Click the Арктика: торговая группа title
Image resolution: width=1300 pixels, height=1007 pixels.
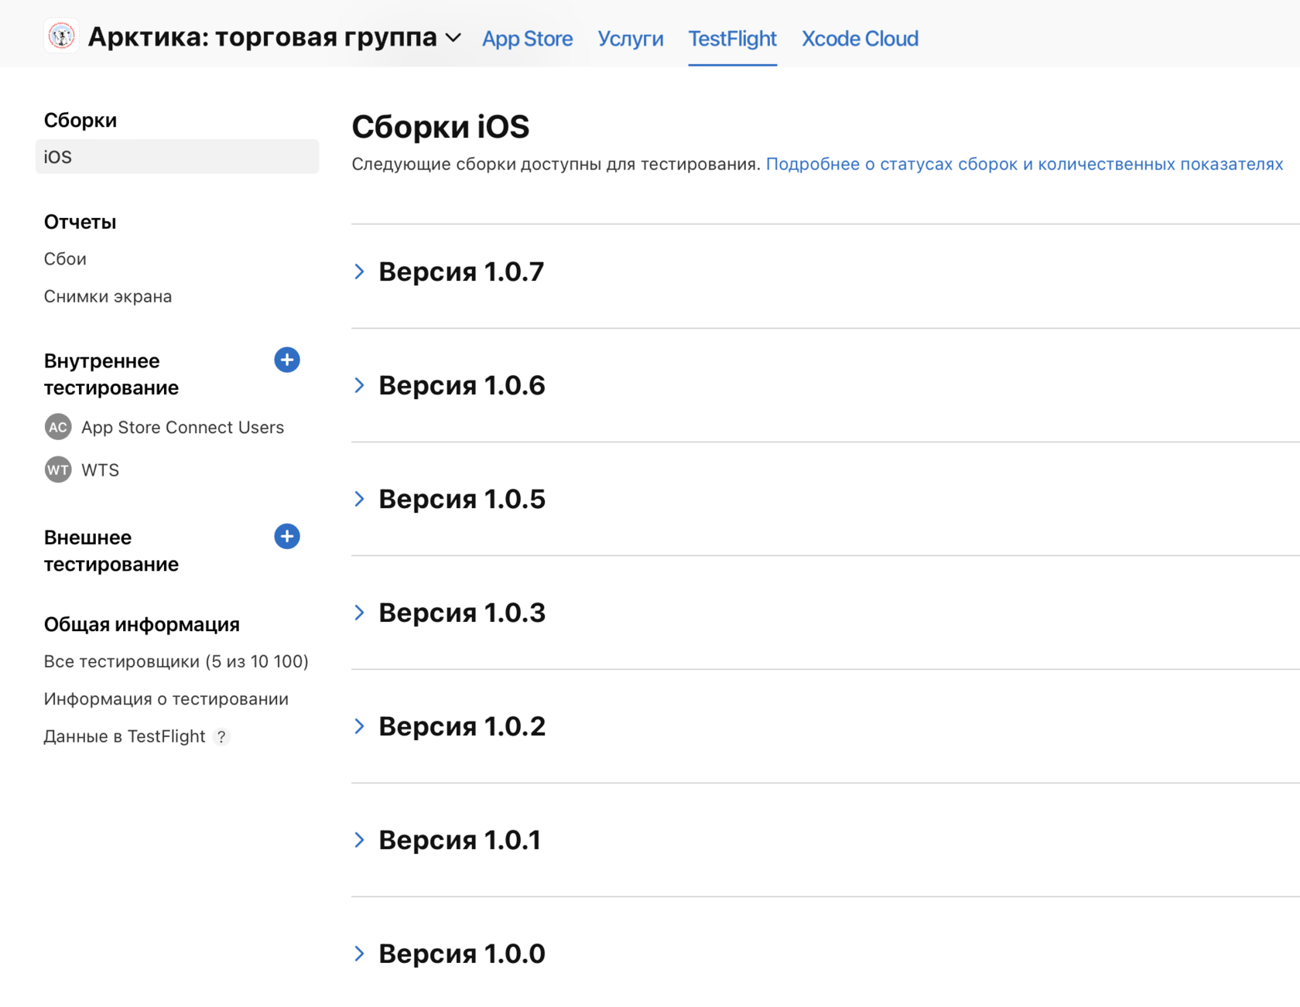[262, 36]
